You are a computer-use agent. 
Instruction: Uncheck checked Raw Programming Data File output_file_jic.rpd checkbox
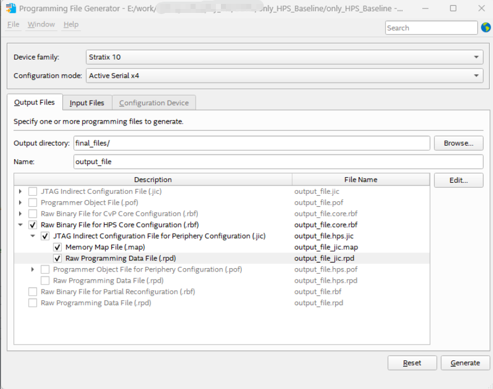(57, 258)
